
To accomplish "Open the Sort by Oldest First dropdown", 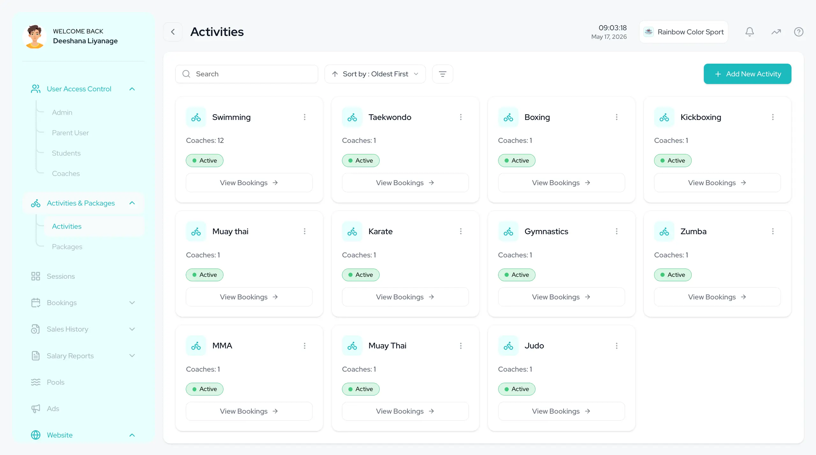I will [375, 74].
